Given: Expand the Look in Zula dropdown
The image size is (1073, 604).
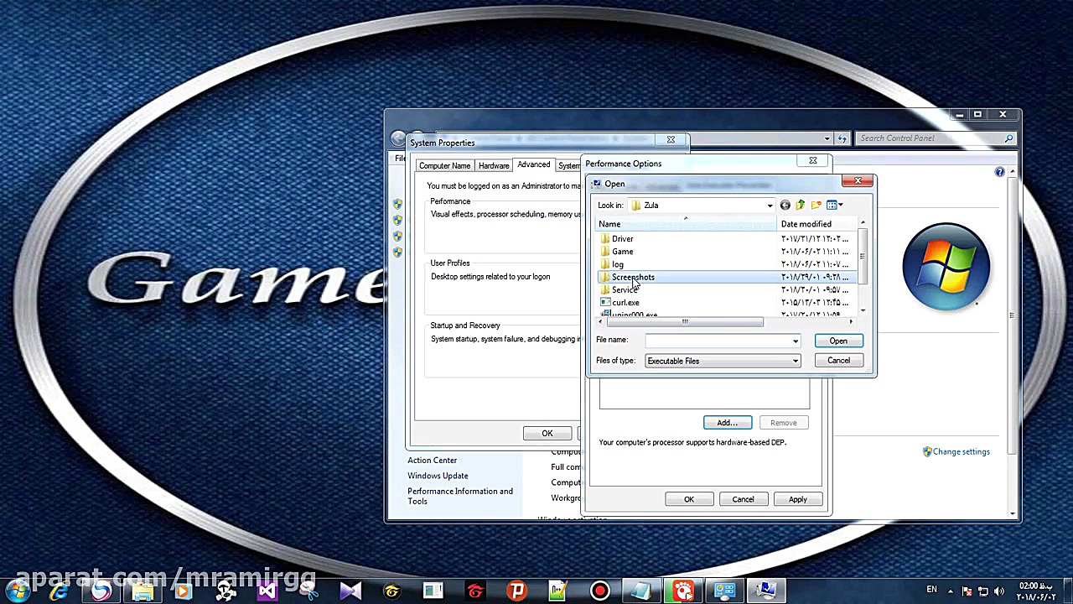Looking at the screenshot, I should click(770, 206).
